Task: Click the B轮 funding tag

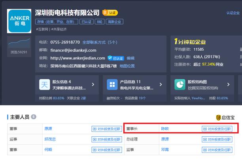Action: pyautogui.click(x=100, y=22)
